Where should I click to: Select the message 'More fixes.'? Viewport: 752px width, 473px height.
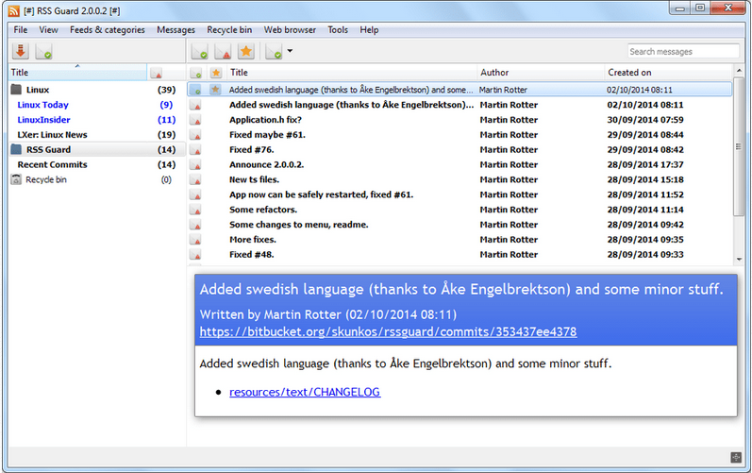pyautogui.click(x=253, y=240)
